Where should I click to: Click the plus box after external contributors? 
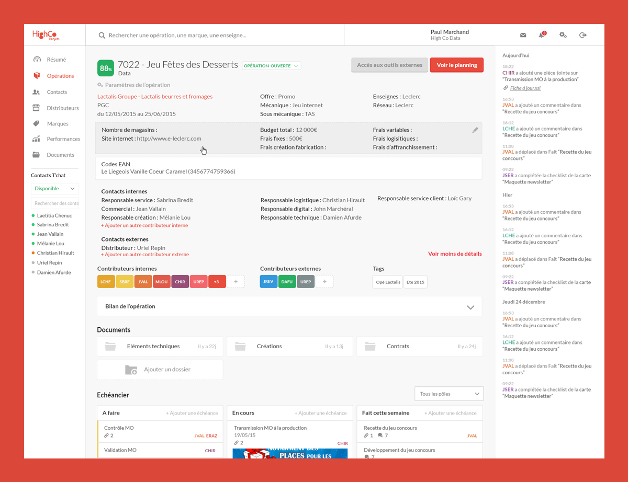324,281
